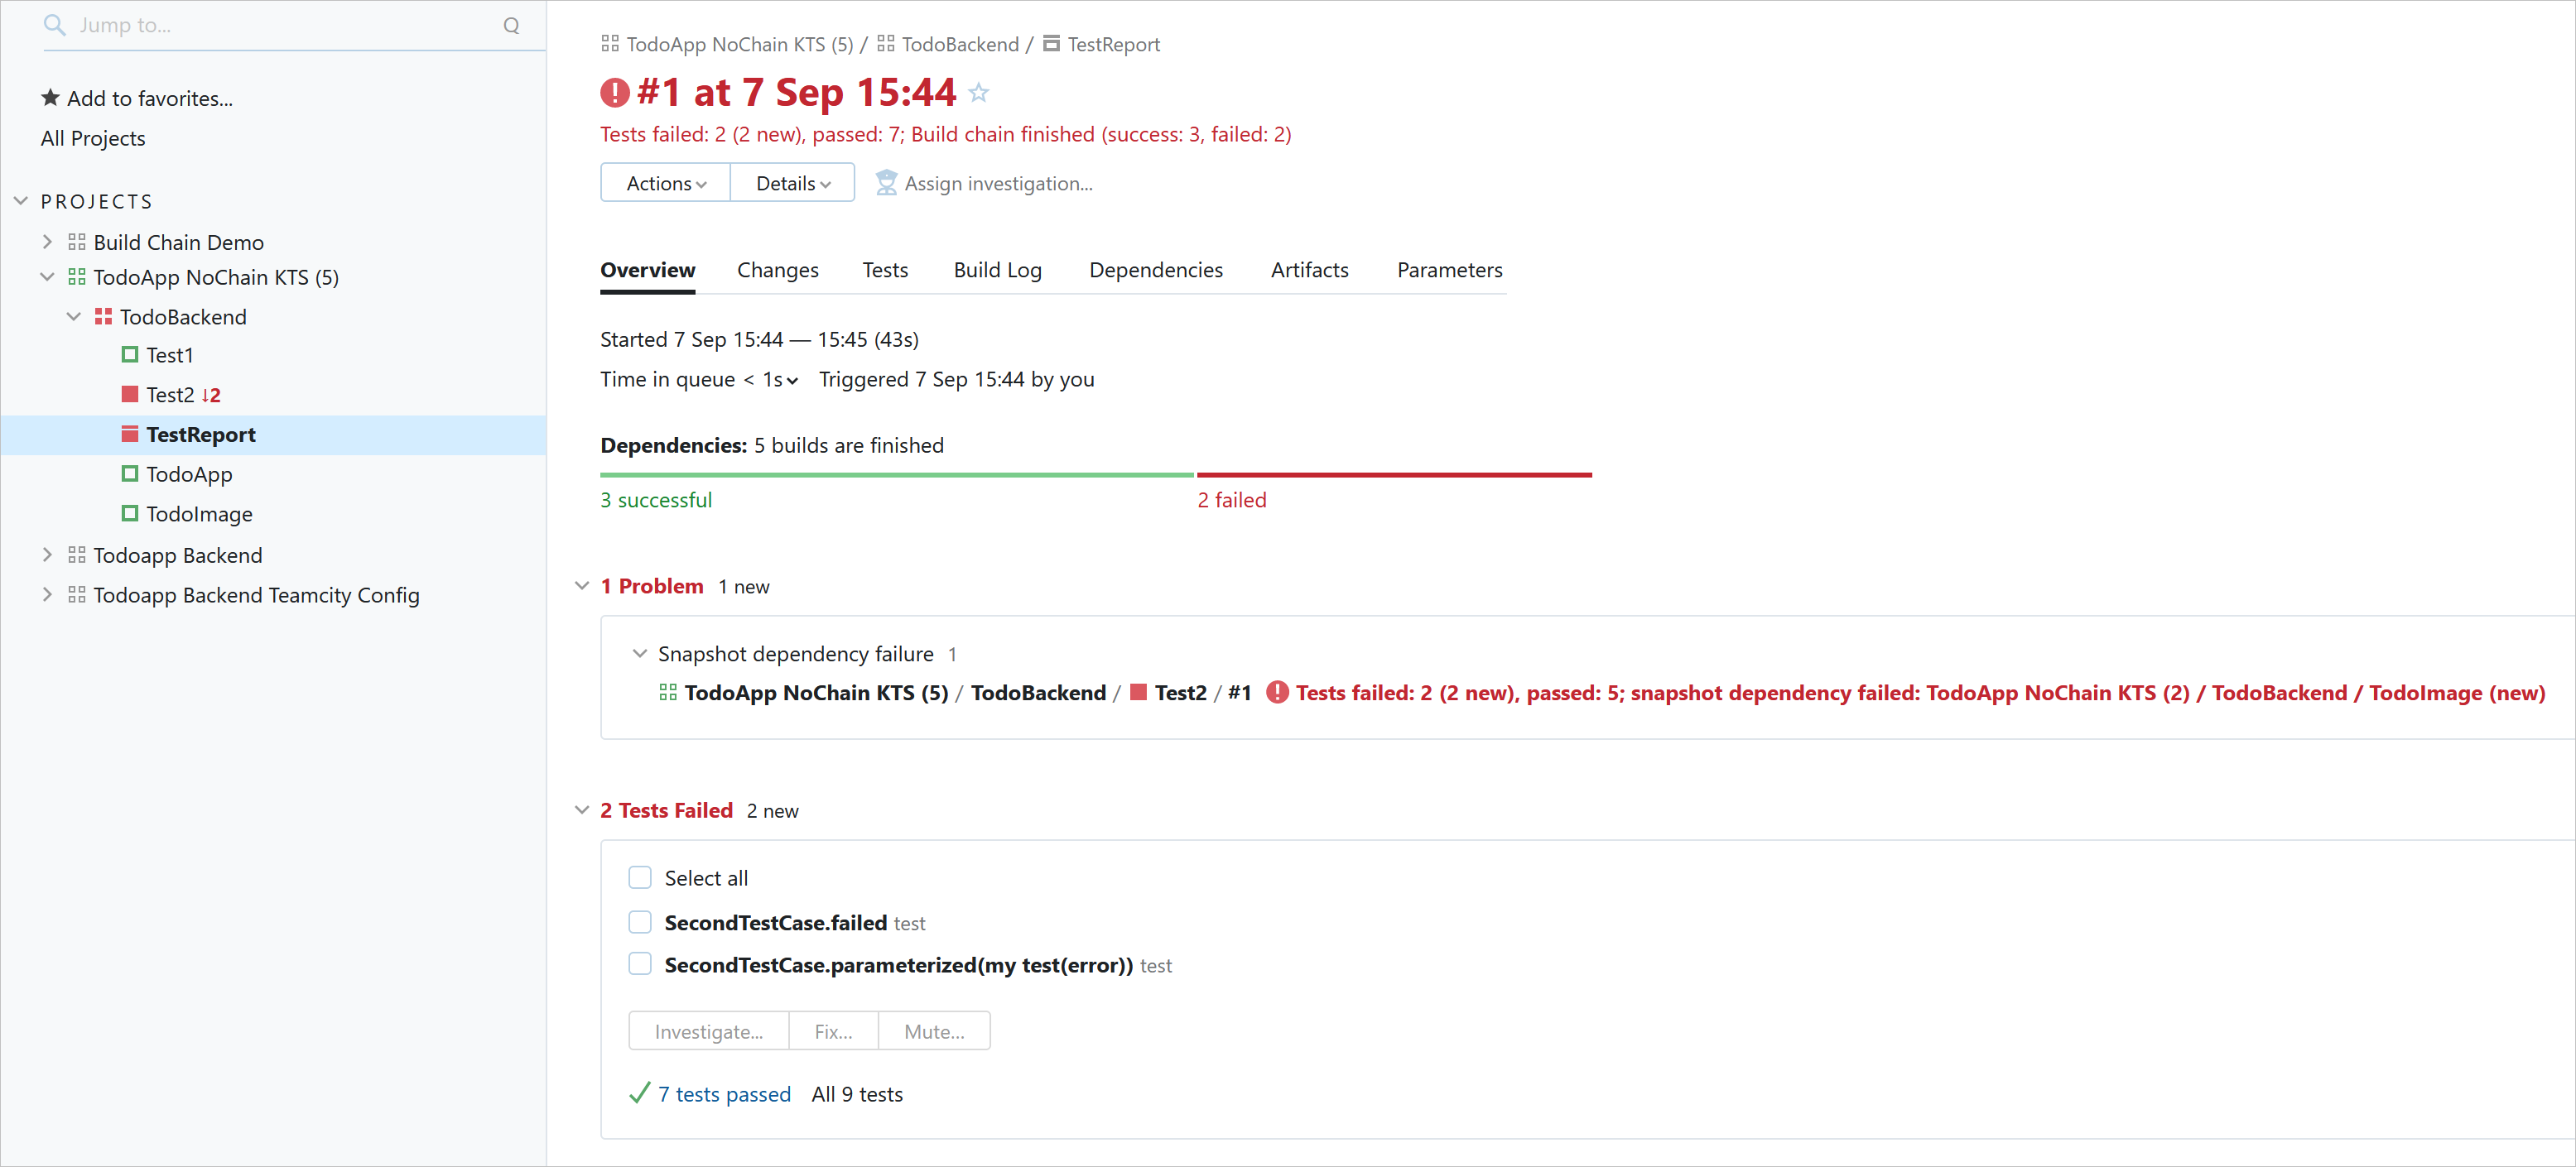Click the Assign investigation button
Screen dimensions: 2576x1167
click(987, 182)
